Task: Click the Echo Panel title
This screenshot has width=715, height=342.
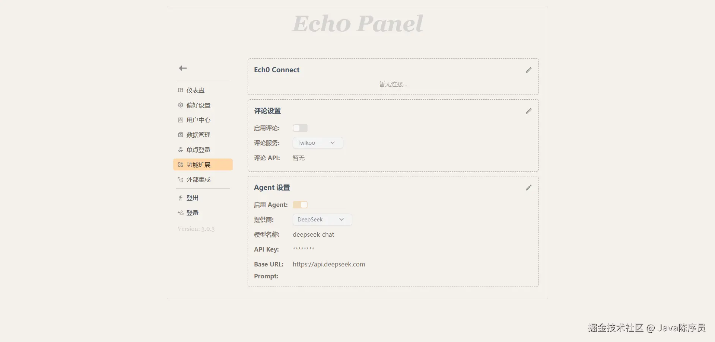Action: pos(357,23)
